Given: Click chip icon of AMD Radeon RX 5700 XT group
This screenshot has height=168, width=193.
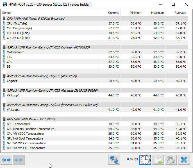Looking at the screenshot, I should click(4, 119).
